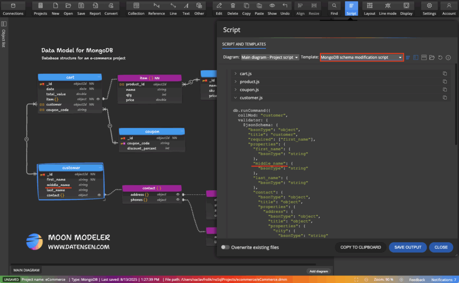Screen dimensions: 459x283
Task: Click the Resize toolbar icon
Action: tap(314, 9)
